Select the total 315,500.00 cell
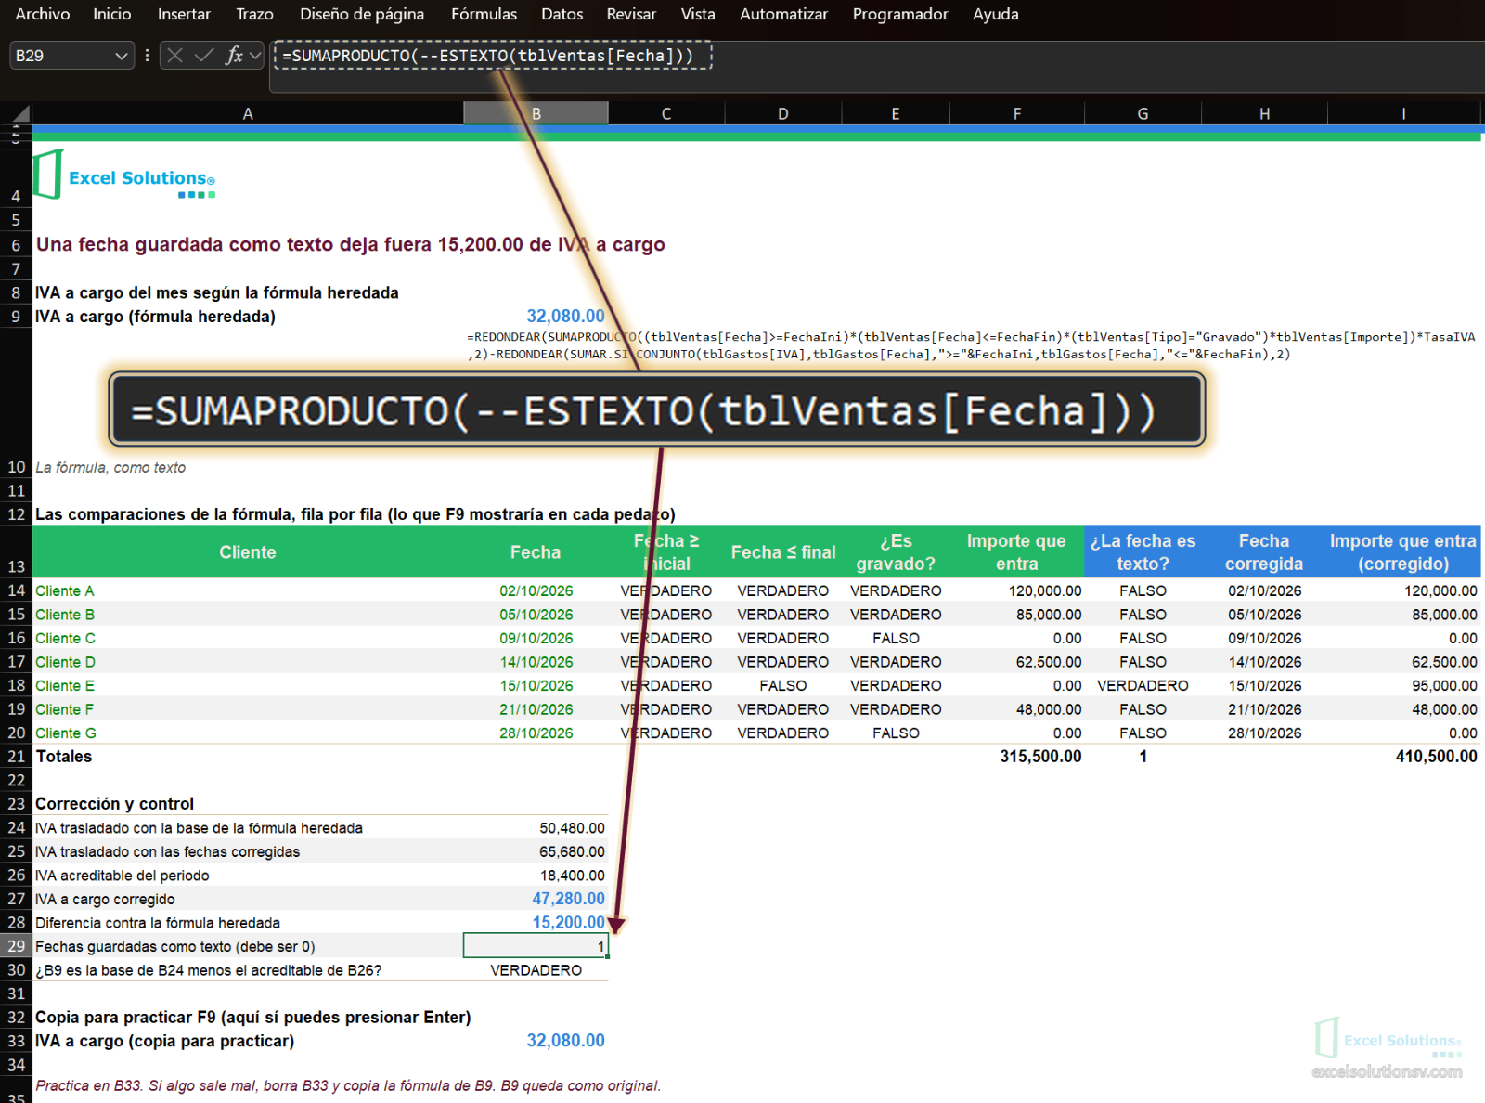This screenshot has height=1103, width=1485. coord(1017,757)
